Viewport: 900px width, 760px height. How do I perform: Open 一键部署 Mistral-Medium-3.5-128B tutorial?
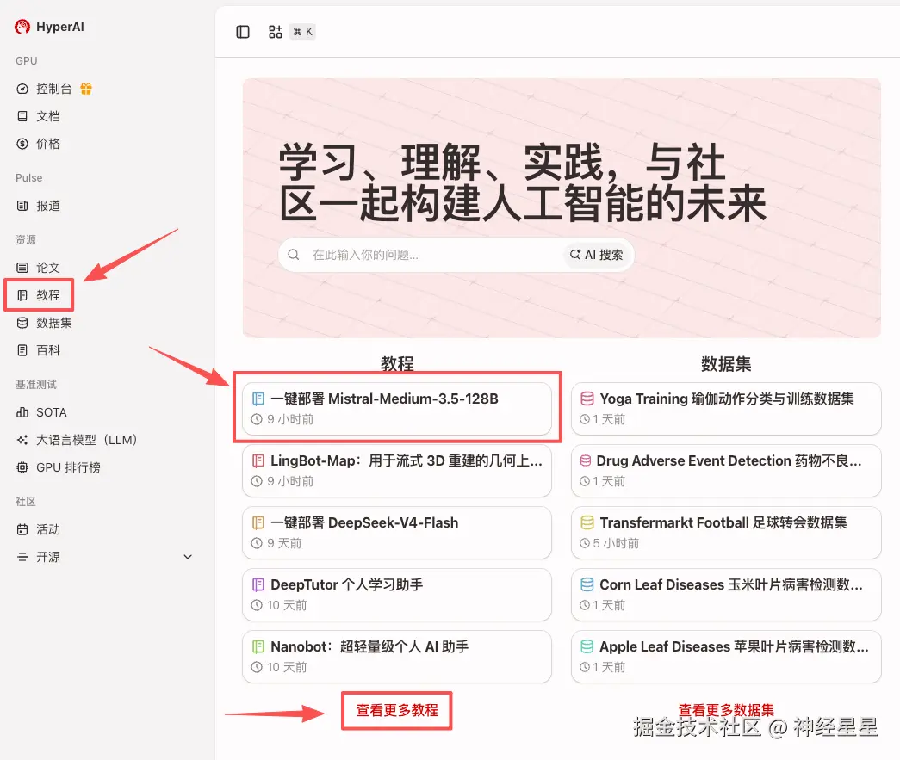click(397, 409)
